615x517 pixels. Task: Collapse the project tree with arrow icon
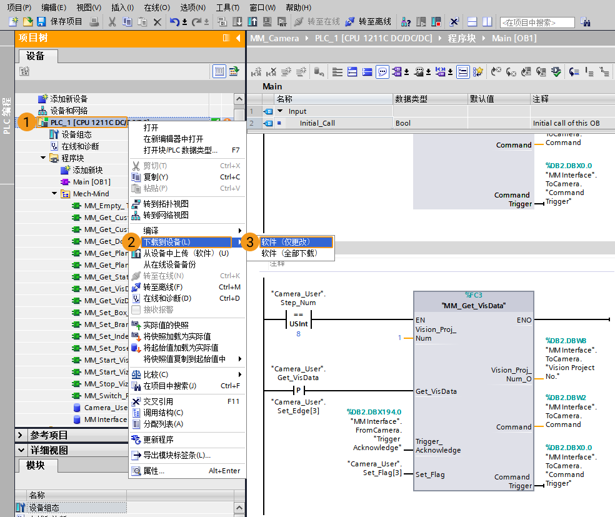(238, 38)
